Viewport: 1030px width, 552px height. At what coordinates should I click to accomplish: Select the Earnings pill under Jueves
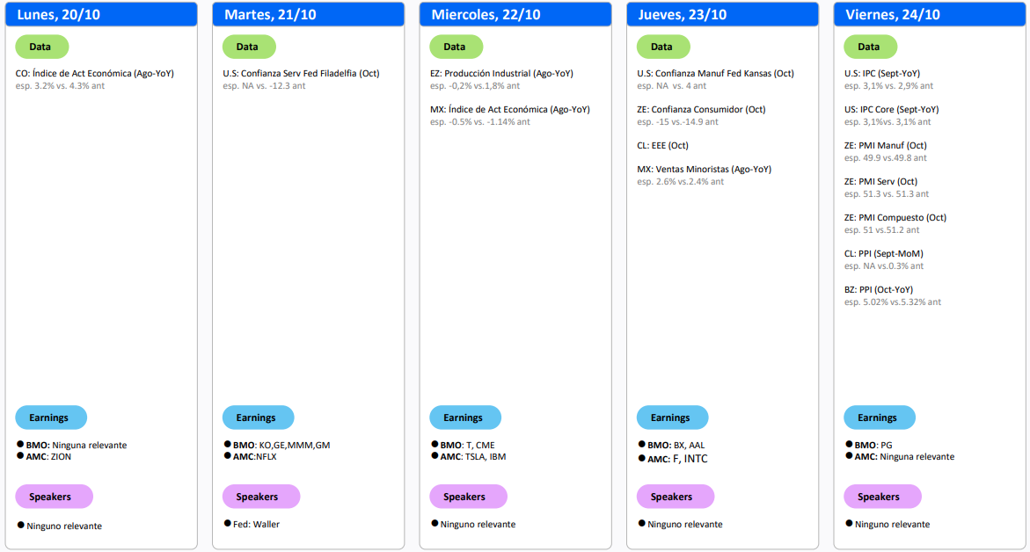(671, 418)
